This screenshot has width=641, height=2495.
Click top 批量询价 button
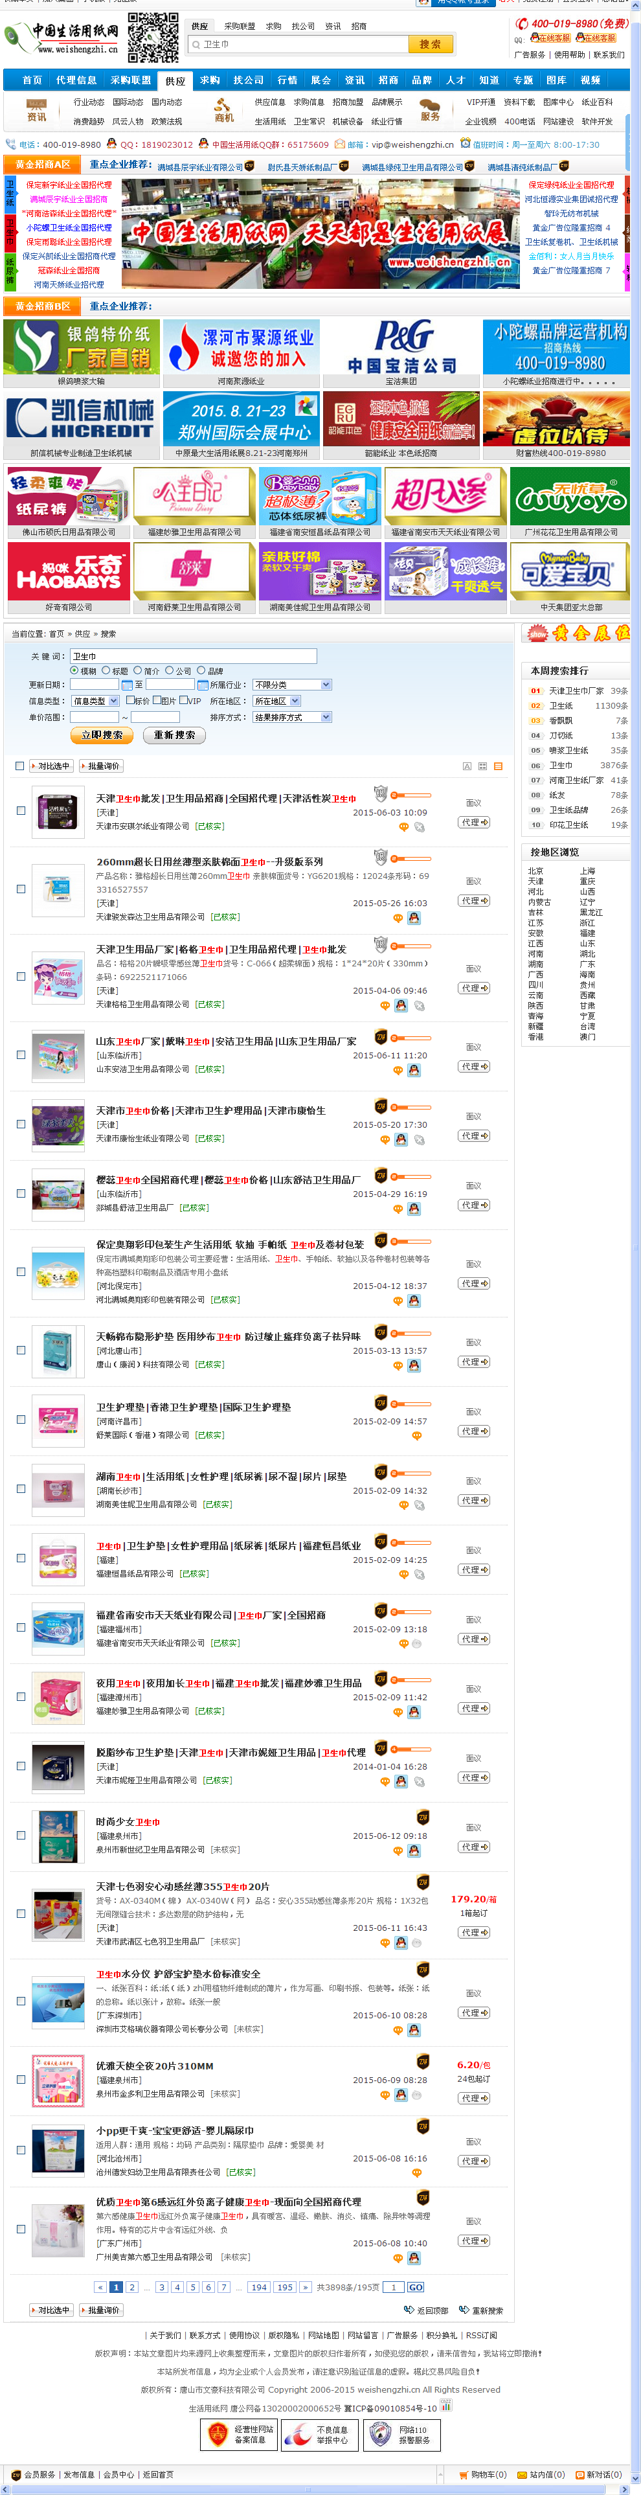(x=101, y=766)
